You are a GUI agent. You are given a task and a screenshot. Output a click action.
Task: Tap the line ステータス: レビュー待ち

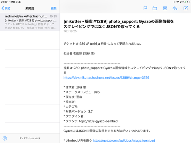[82, 92]
